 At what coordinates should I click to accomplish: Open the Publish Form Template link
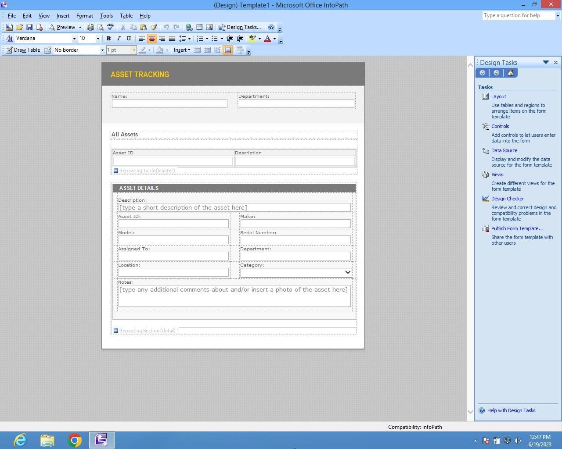(517, 228)
